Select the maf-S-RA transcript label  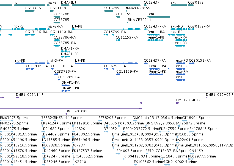click(x=55, y=26)
